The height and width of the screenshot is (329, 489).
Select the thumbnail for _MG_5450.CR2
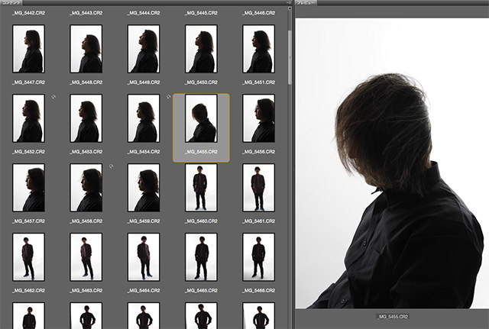pyautogui.click(x=201, y=49)
